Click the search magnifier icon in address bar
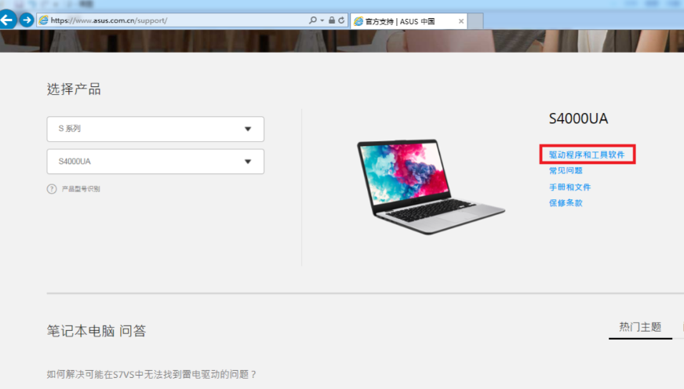This screenshot has width=684, height=389. (x=313, y=20)
